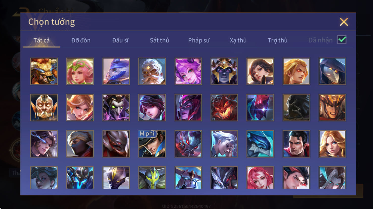Pick the masked ninja with headband
This screenshot has height=209, width=373.
pyautogui.click(x=80, y=144)
